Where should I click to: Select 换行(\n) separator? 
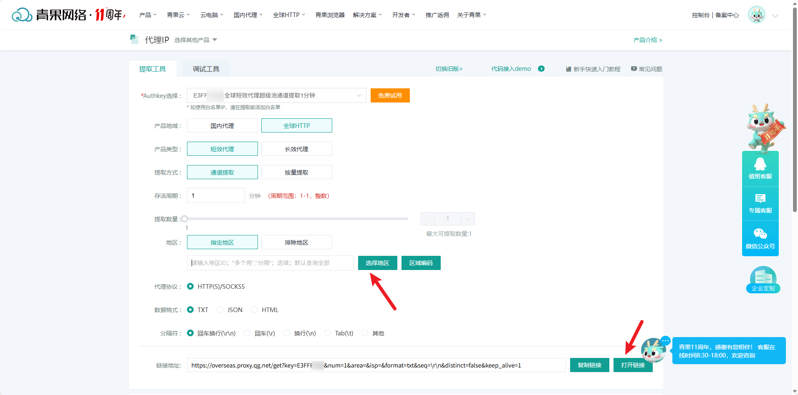tap(287, 333)
